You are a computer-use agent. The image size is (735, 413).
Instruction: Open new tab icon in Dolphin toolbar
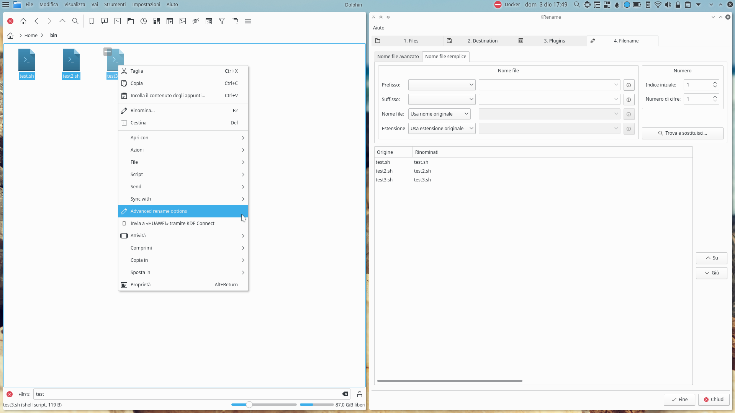(235, 21)
